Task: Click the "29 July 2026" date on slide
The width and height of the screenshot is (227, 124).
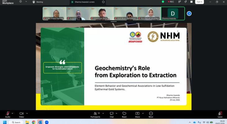Action: click(175, 100)
